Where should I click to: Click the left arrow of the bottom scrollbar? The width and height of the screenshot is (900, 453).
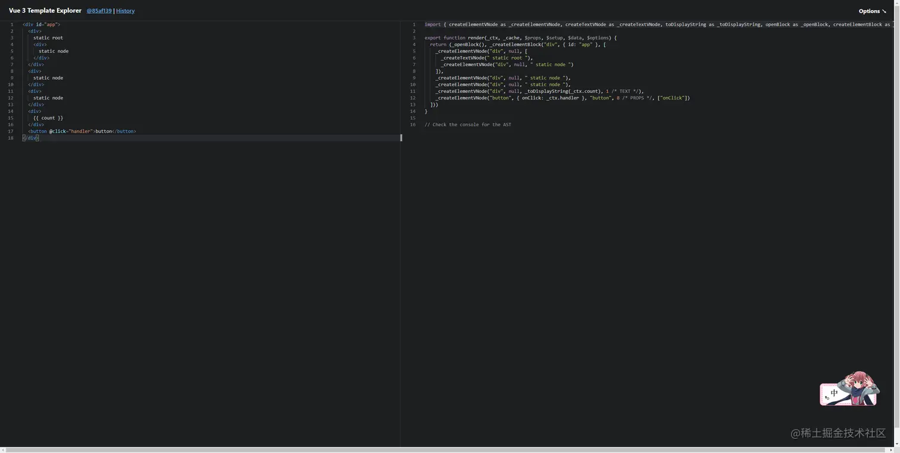coord(2,450)
